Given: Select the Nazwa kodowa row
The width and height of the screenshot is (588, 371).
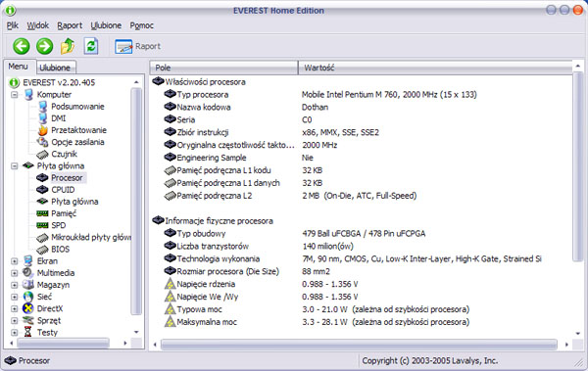Looking at the screenshot, I should click(246, 107).
